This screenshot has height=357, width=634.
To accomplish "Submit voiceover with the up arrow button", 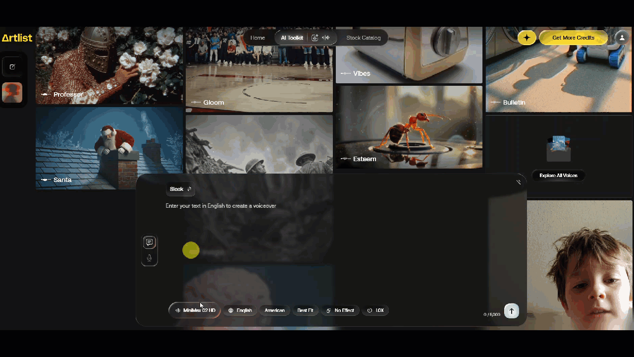I will [x=512, y=311].
